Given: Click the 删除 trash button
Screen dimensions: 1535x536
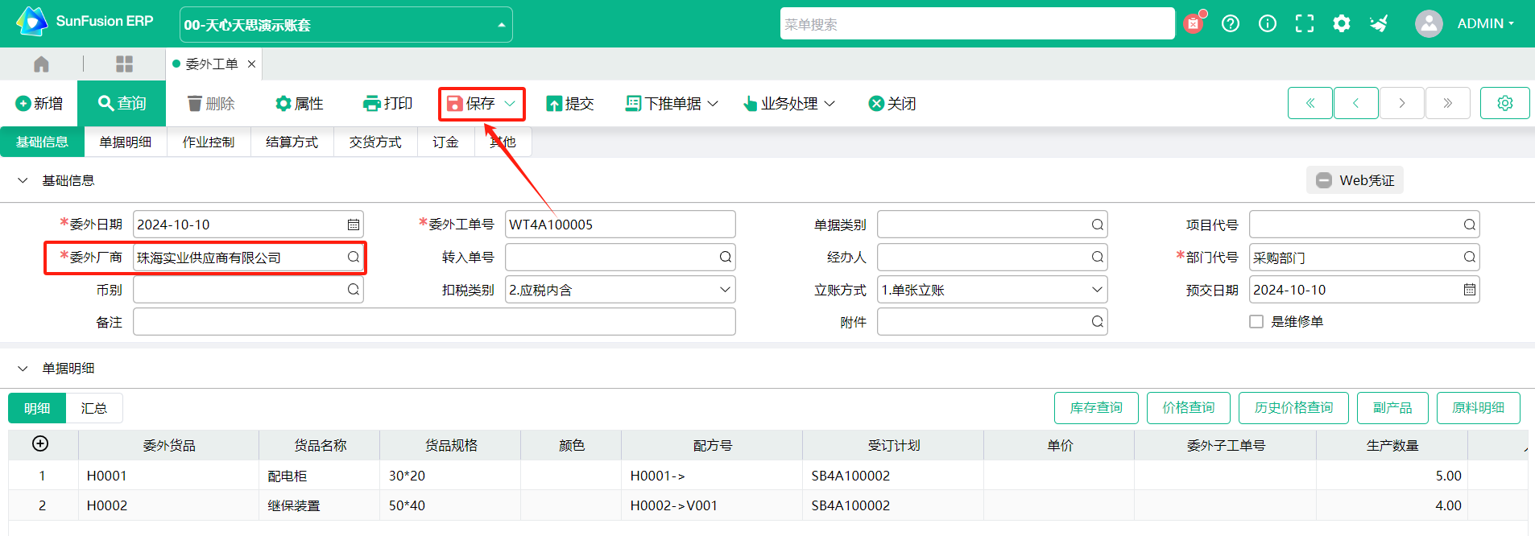Looking at the screenshot, I should 211,104.
